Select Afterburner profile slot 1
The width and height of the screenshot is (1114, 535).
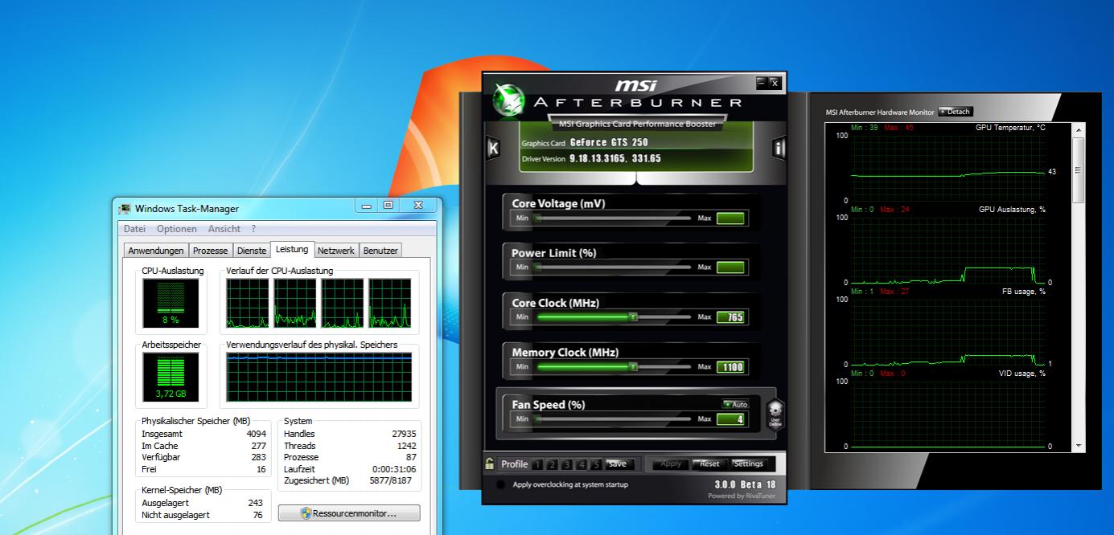point(537,464)
